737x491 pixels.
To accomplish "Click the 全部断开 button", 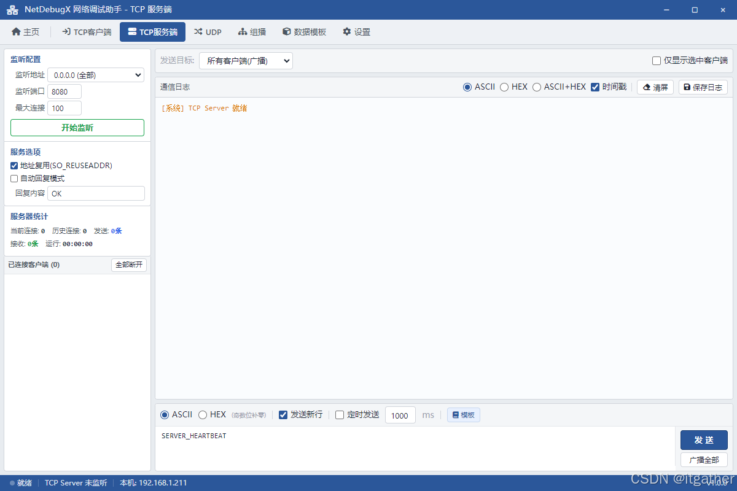I will pyautogui.click(x=129, y=265).
